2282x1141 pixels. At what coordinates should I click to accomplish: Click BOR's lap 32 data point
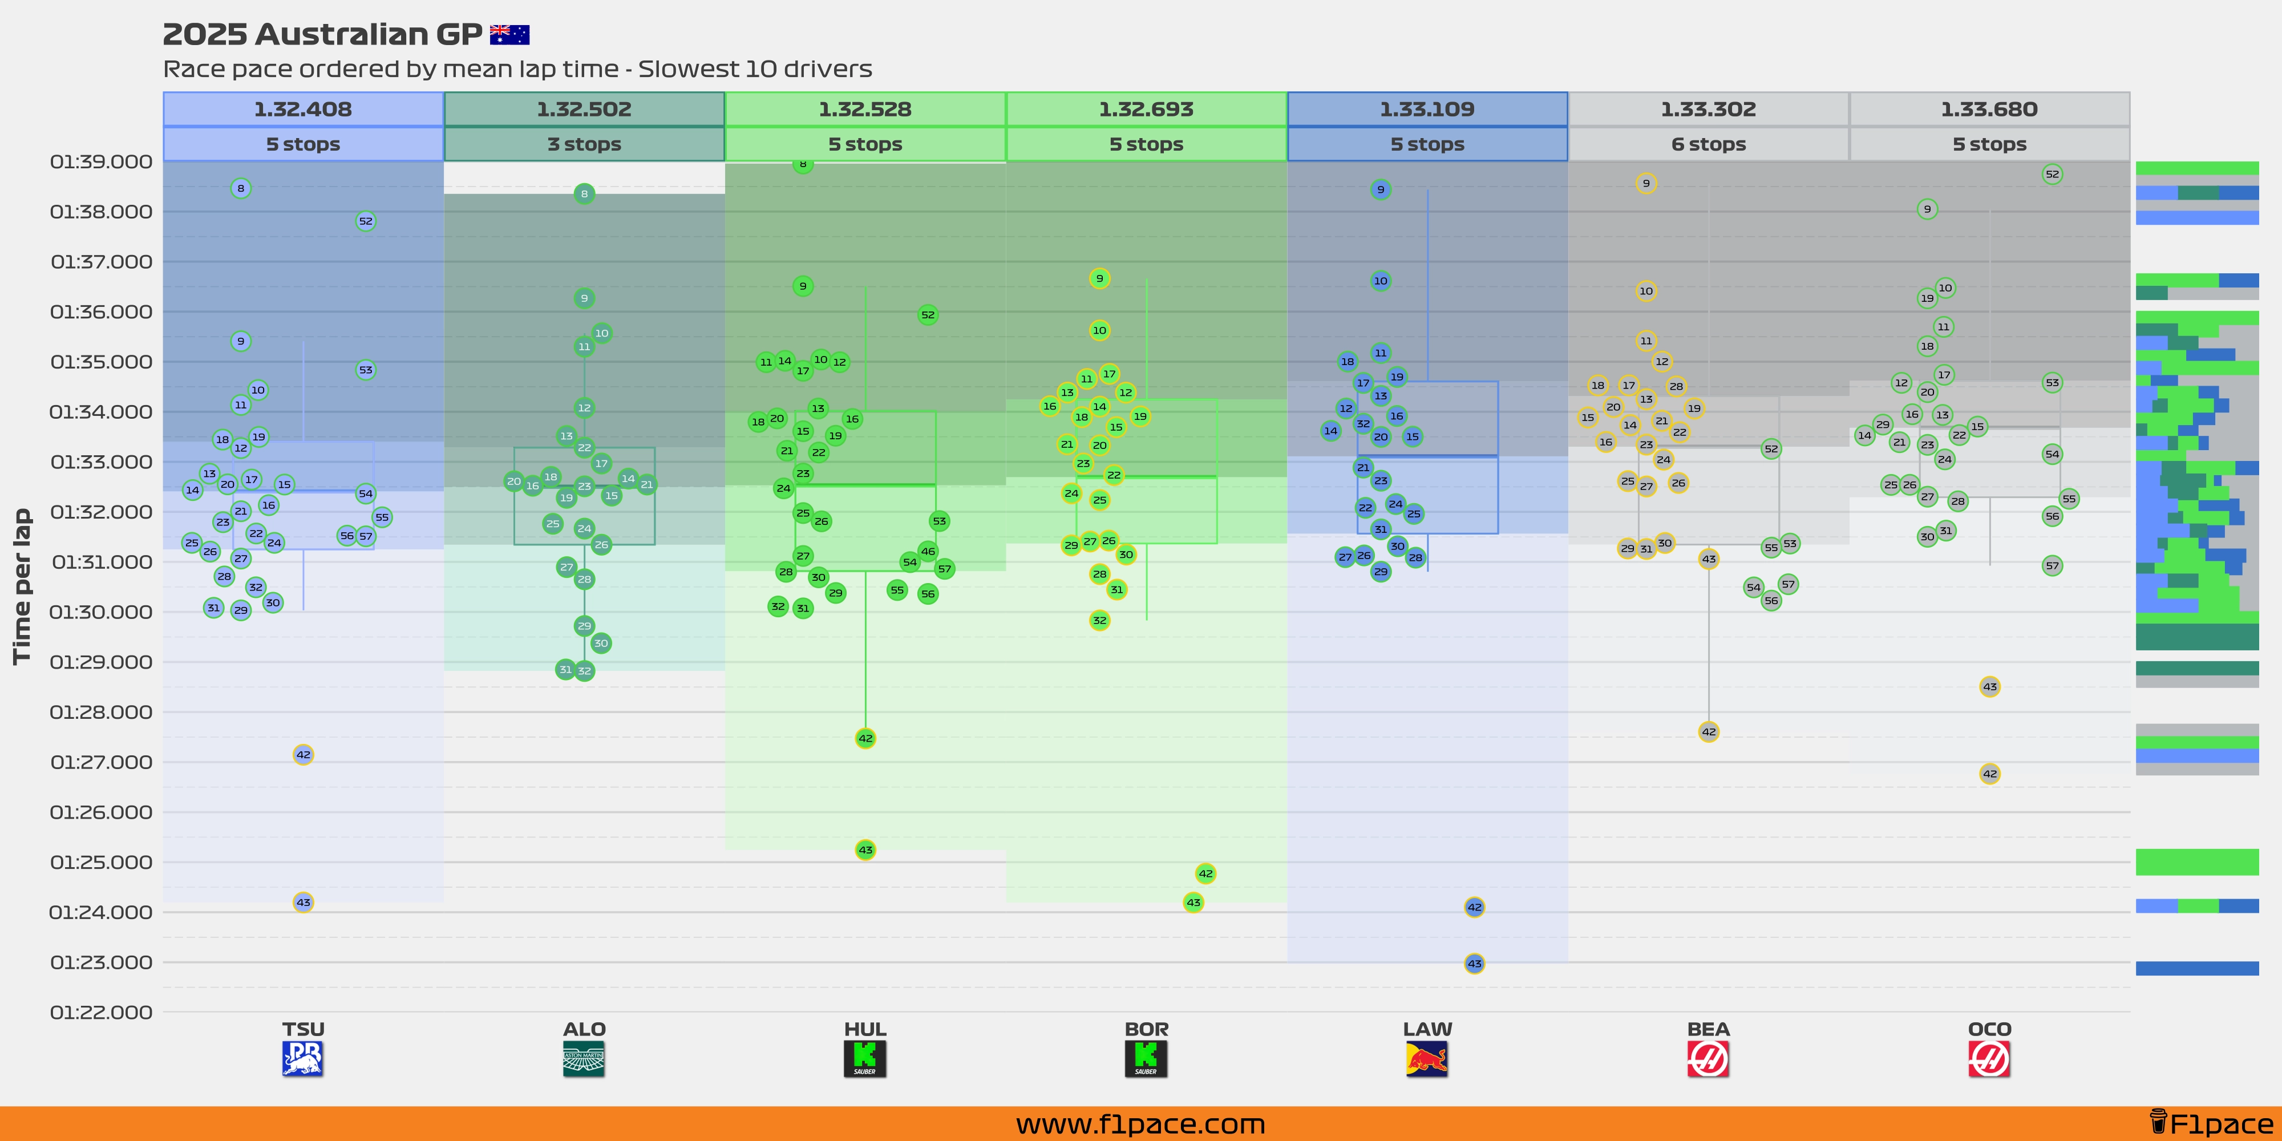point(1099,620)
